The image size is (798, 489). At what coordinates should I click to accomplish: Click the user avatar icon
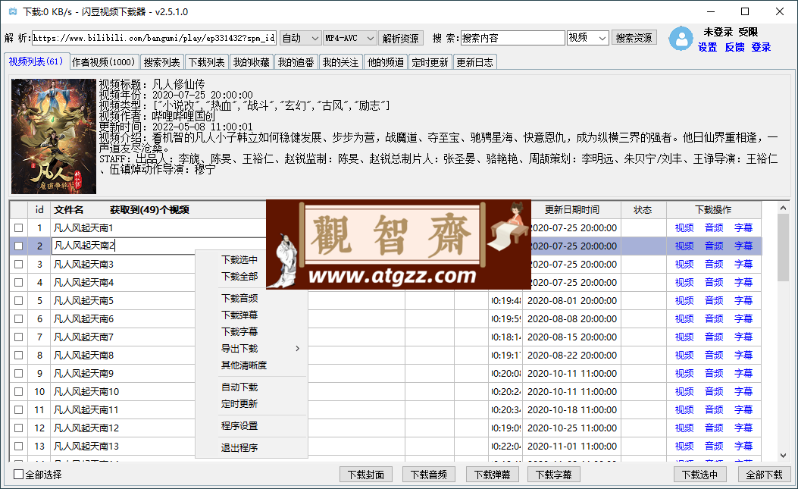681,39
